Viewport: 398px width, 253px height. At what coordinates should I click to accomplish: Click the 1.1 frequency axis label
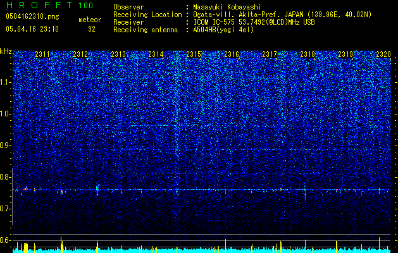(5, 82)
